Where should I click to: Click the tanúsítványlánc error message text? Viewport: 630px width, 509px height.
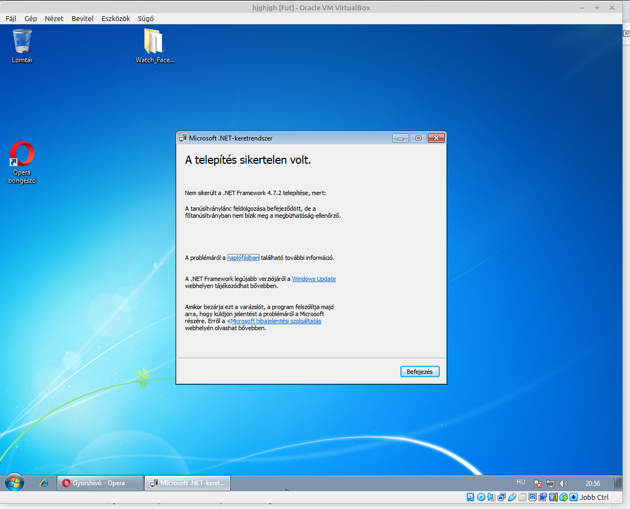coord(263,212)
